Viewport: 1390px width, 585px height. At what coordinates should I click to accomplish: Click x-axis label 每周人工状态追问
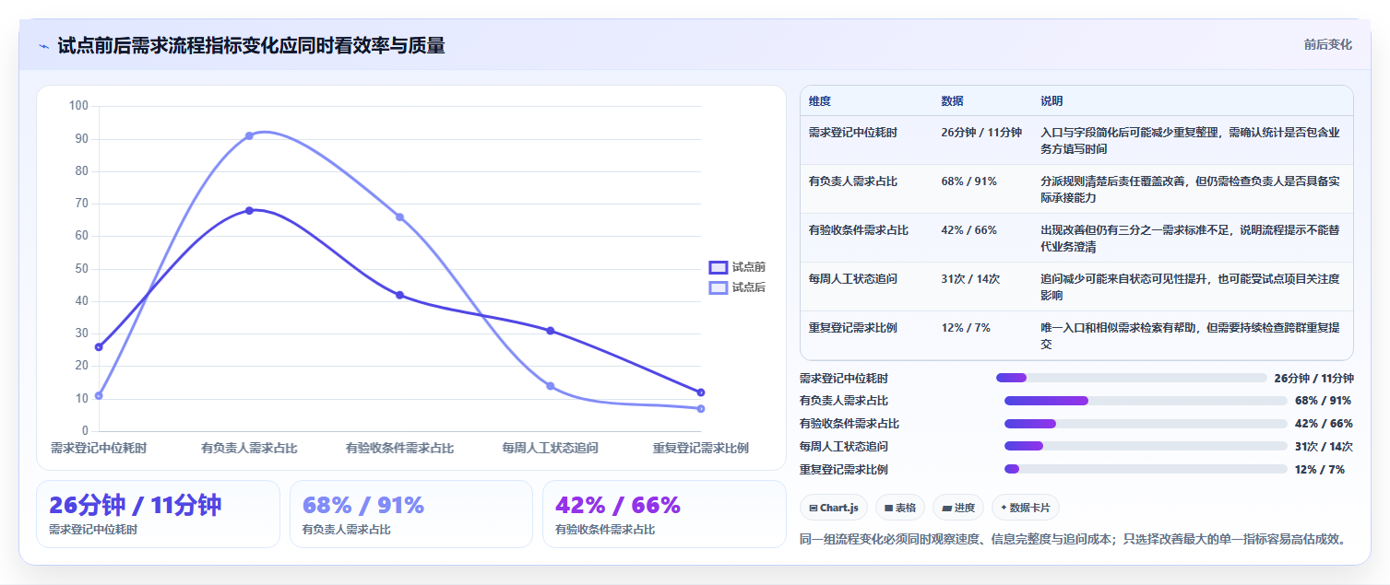550,448
